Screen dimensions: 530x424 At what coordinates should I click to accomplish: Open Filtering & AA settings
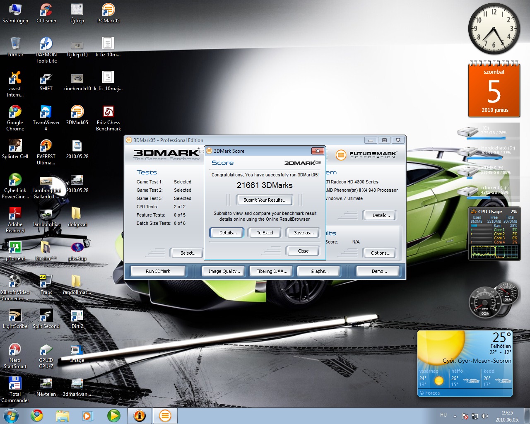pyautogui.click(x=271, y=271)
